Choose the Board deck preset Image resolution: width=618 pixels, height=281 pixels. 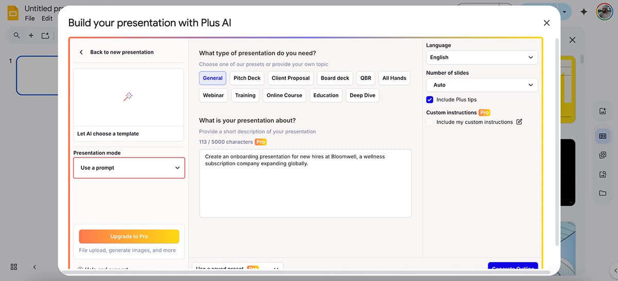pyautogui.click(x=335, y=78)
